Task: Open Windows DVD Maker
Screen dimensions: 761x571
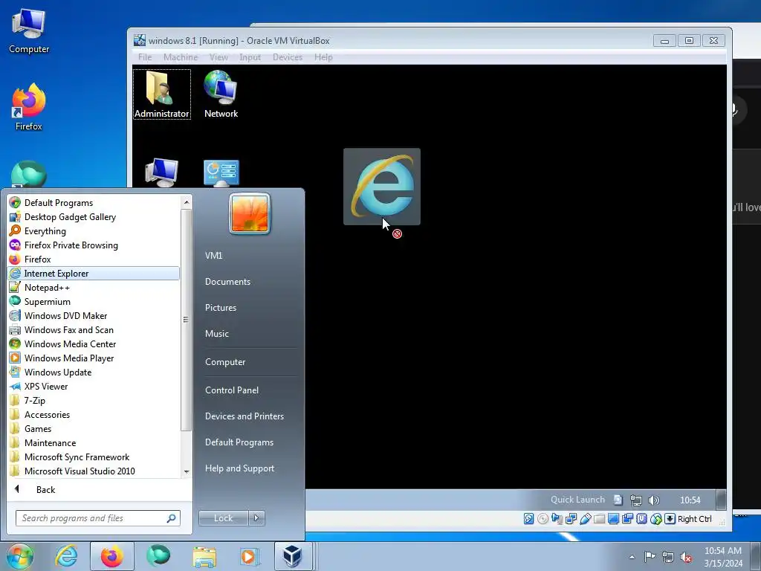Action: 94,315
